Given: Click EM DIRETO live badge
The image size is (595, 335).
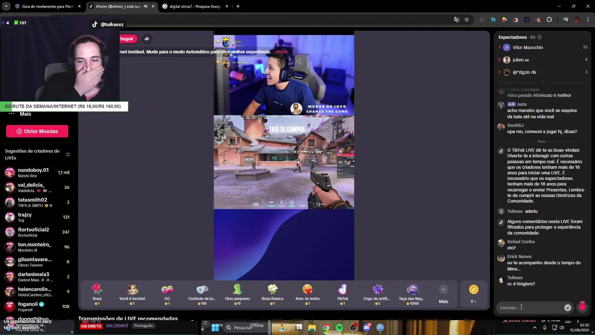Looking at the screenshot, I should coord(91,326).
